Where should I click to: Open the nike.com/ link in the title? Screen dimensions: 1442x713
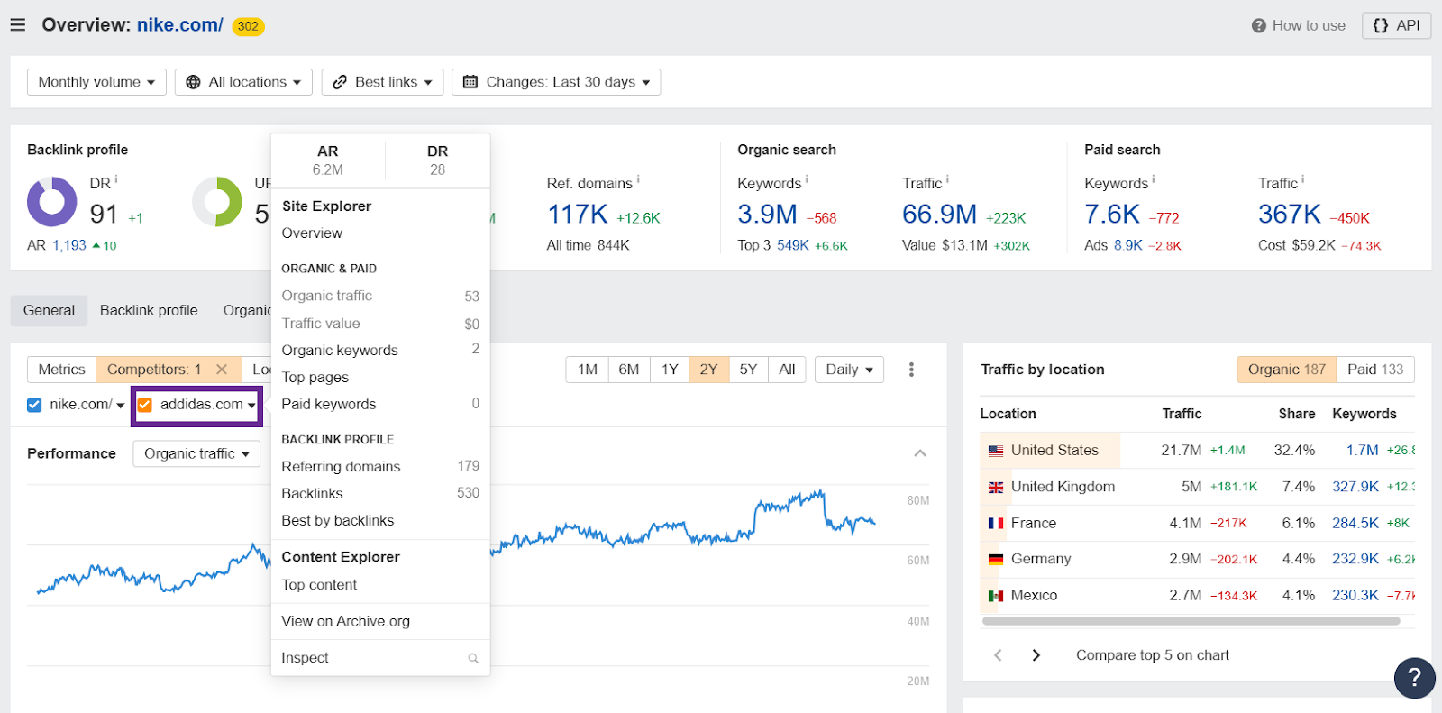pos(179,25)
